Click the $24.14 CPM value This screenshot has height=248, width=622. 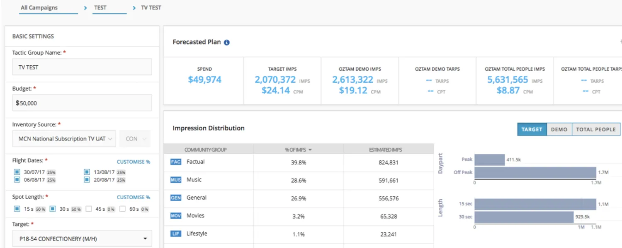click(x=276, y=91)
